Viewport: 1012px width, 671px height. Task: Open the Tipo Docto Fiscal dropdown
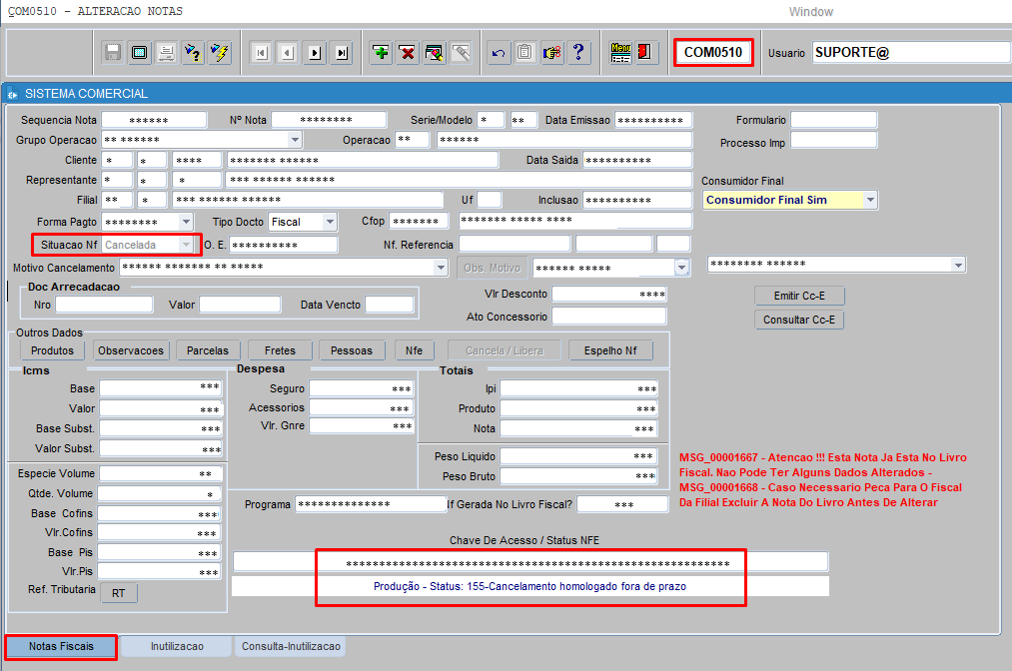[x=331, y=222]
